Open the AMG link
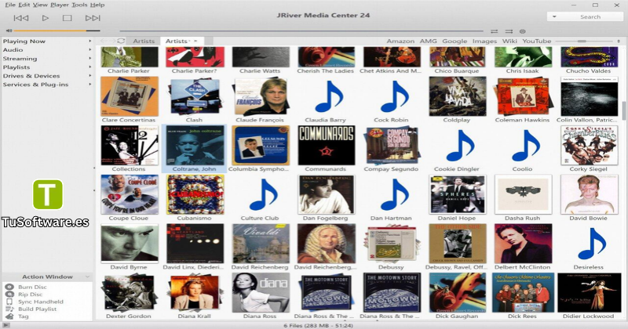Screen dimensions: 628x329 (428, 42)
